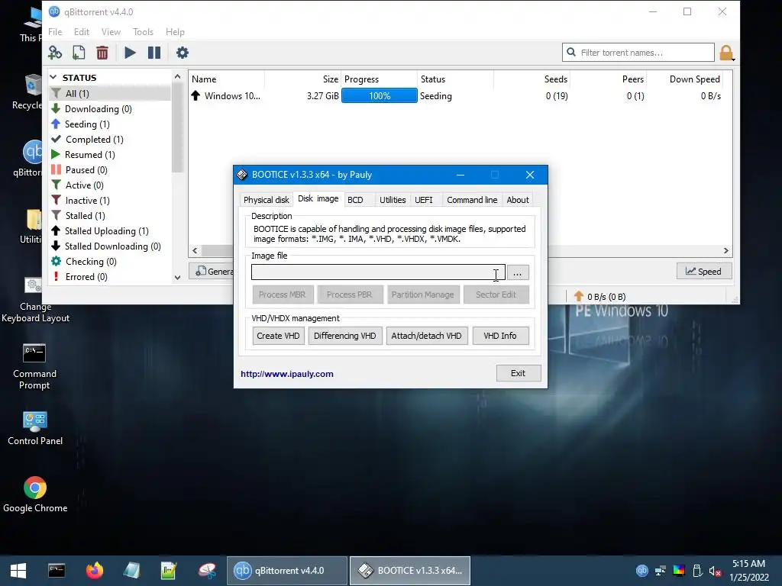Open the Help menu in qBittorrent
The image size is (782, 586).
(x=175, y=32)
